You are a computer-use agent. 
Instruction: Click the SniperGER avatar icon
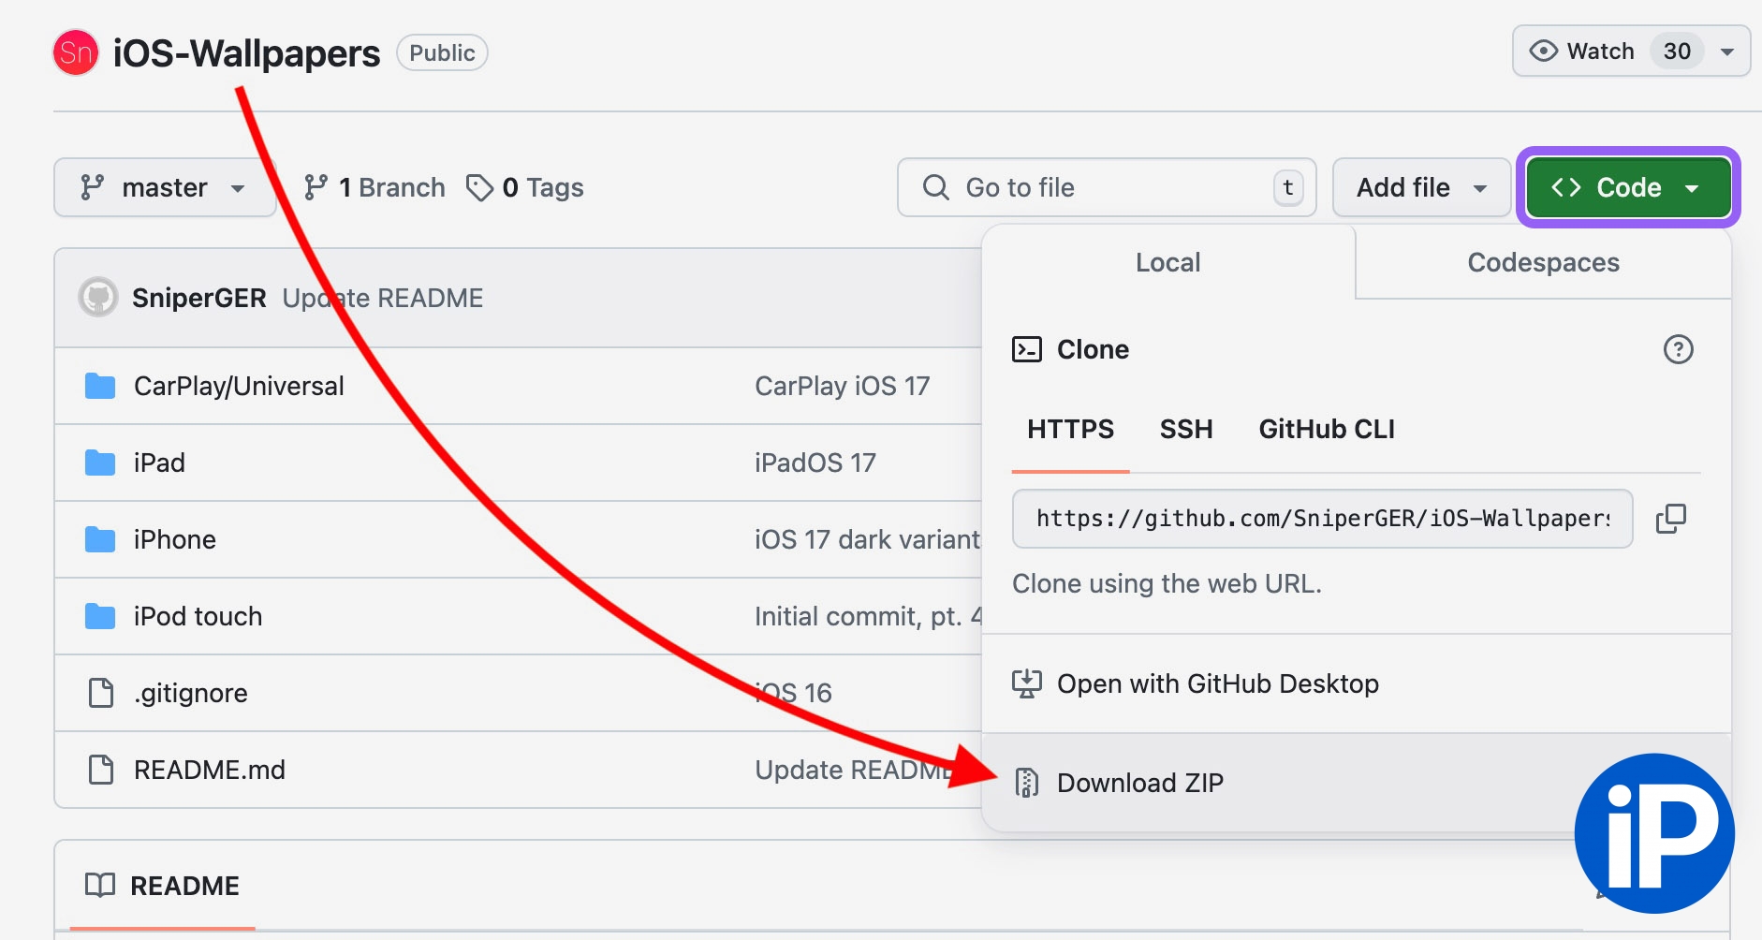(x=98, y=298)
